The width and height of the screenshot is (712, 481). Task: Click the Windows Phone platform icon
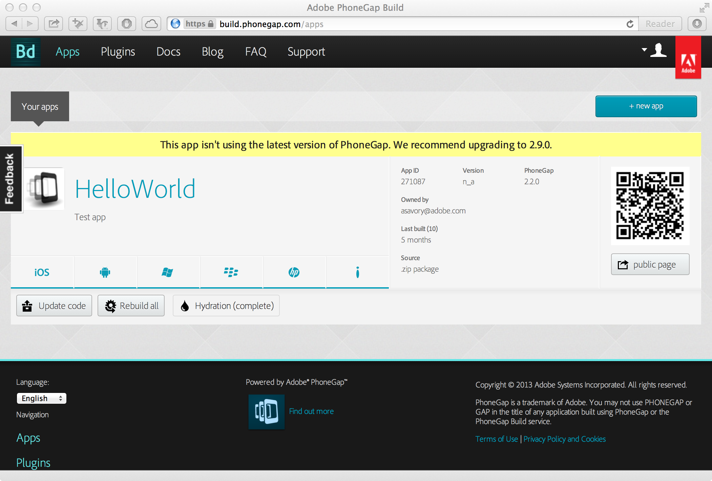coord(167,271)
